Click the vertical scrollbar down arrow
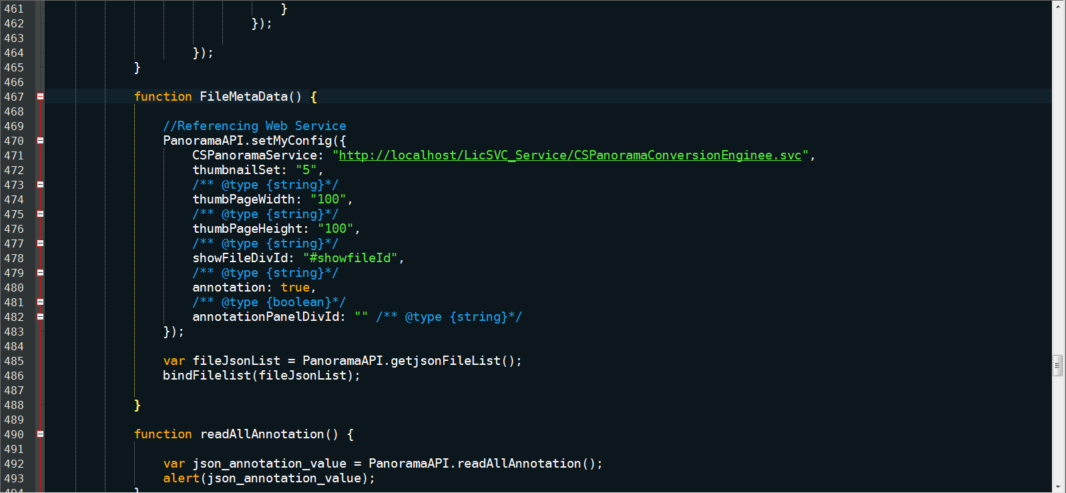The image size is (1066, 493). (1058, 486)
